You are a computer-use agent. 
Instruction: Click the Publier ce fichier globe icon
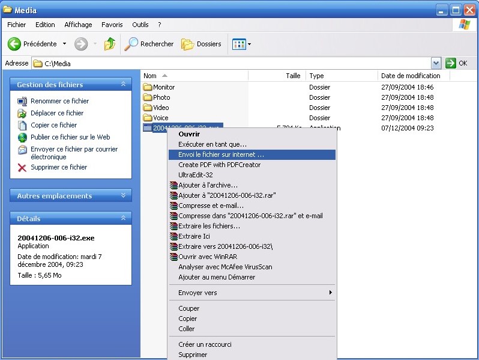(x=22, y=137)
